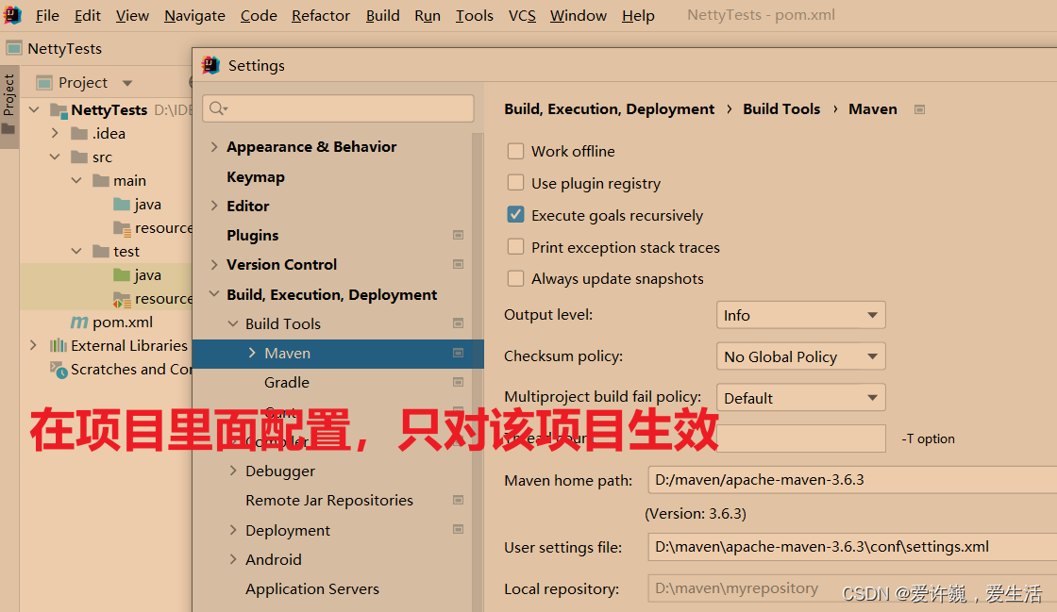
Task: Click the settings tree vertical scrollbar
Action: (x=478, y=372)
